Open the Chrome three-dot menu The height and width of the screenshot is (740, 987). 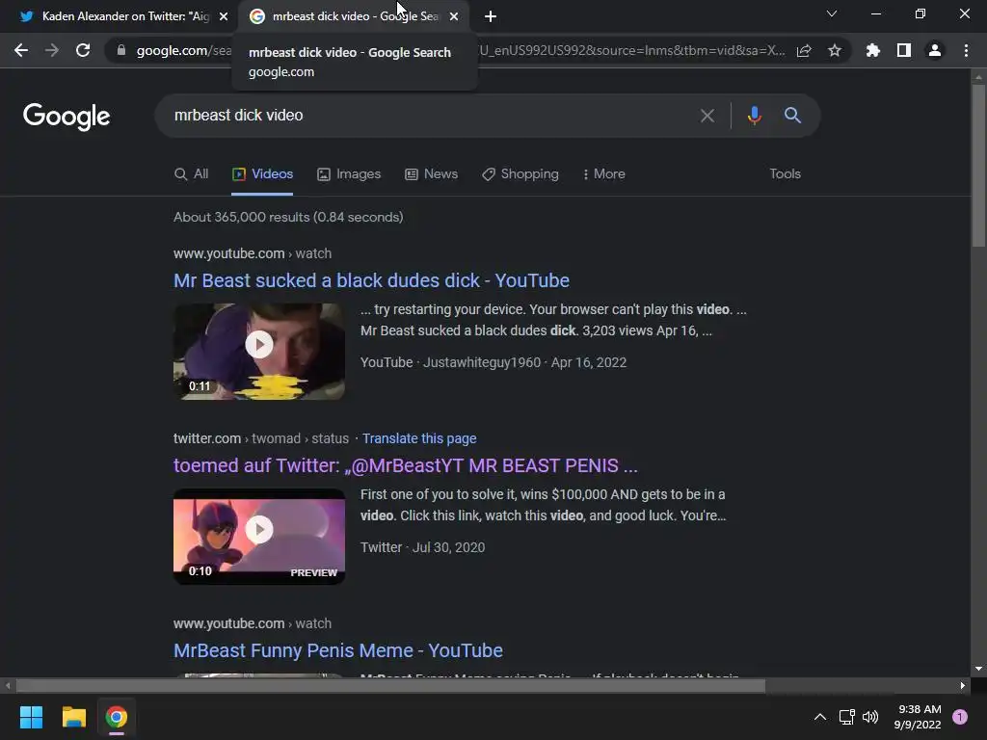click(966, 50)
